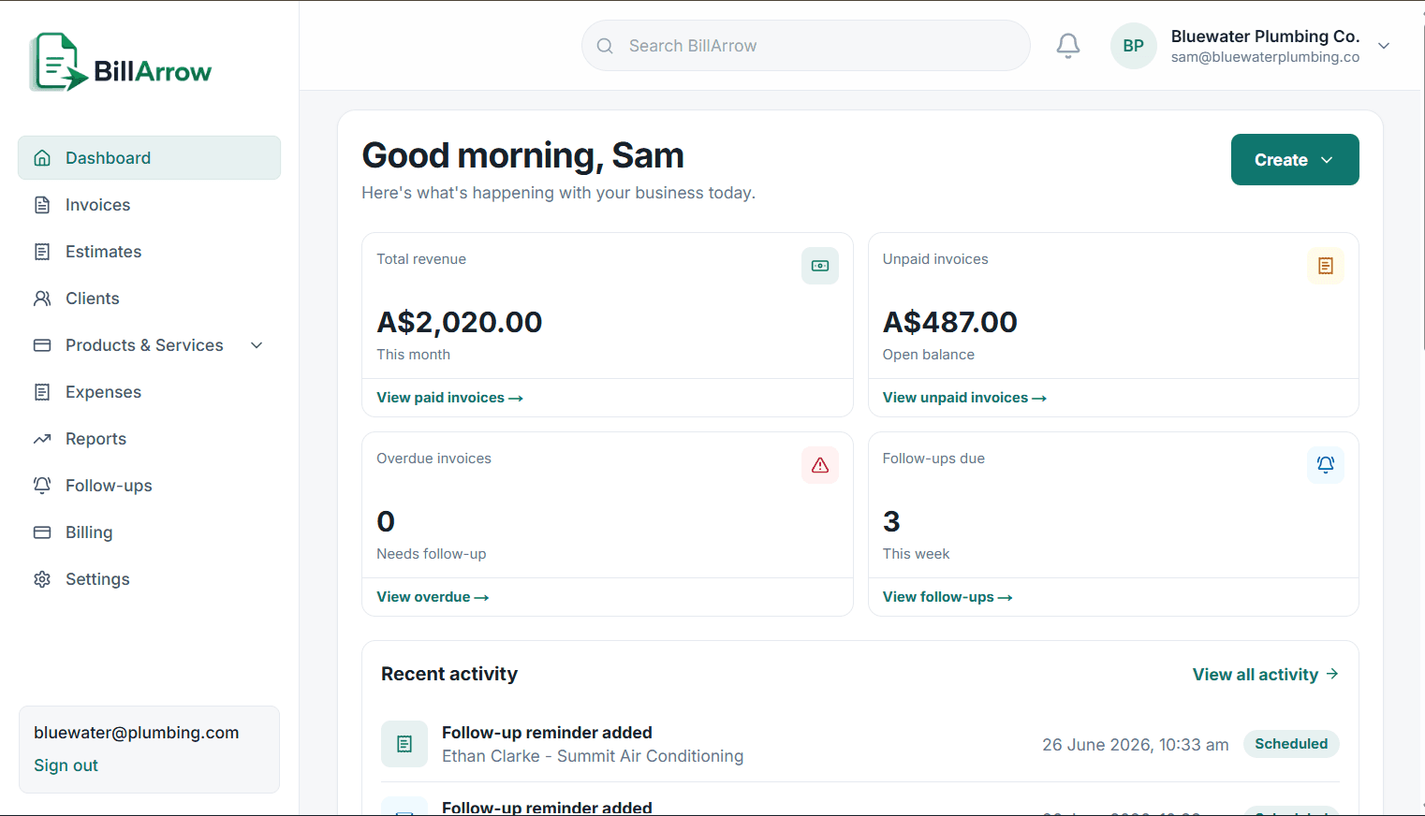Click the Estimates icon in sidebar
Screen dimensions: 1425x816
point(42,252)
